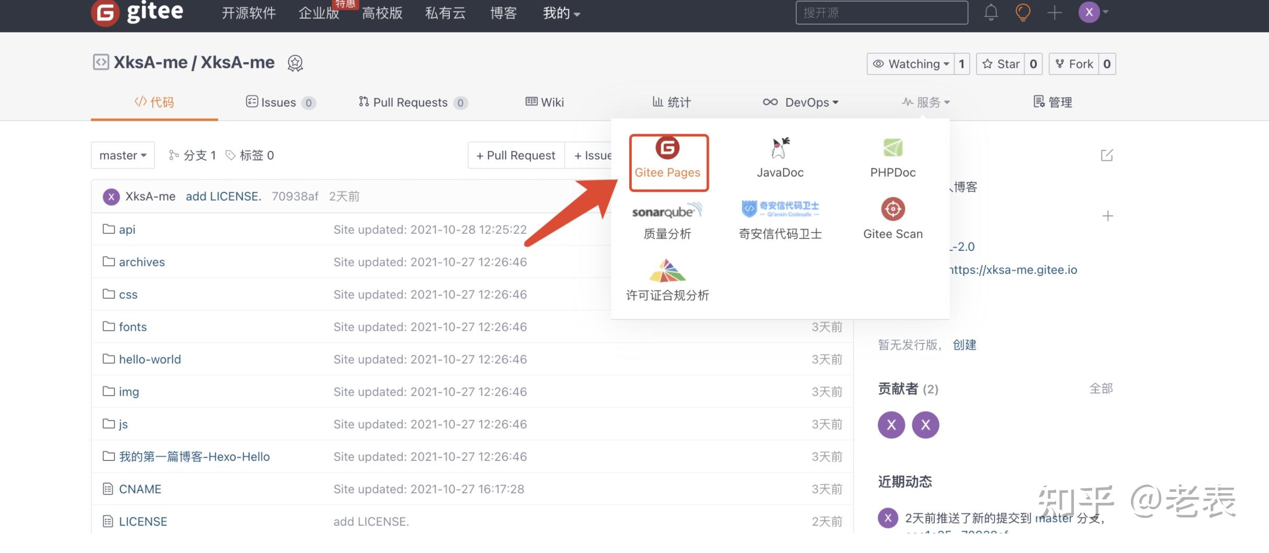Expand the master branch selector
The width and height of the screenshot is (1269, 553).
coord(122,155)
